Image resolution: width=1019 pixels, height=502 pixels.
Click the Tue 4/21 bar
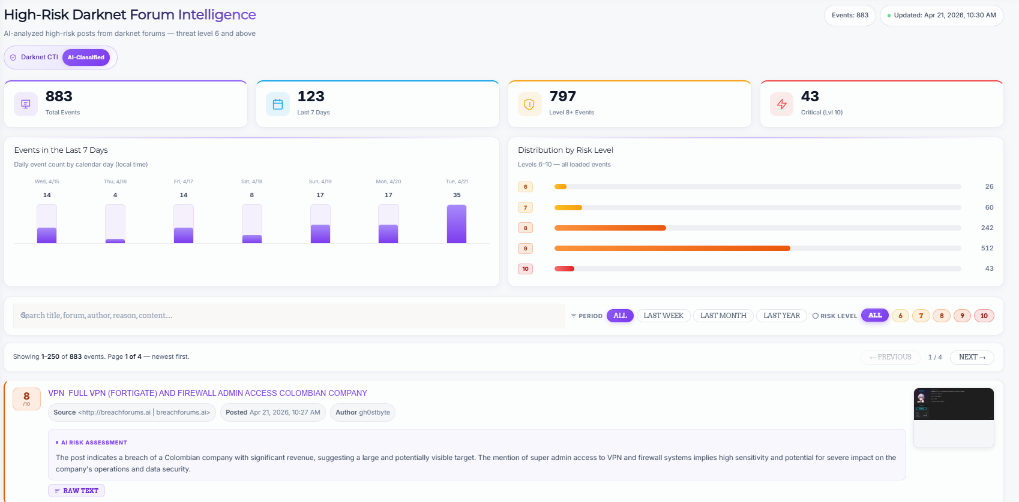point(457,223)
